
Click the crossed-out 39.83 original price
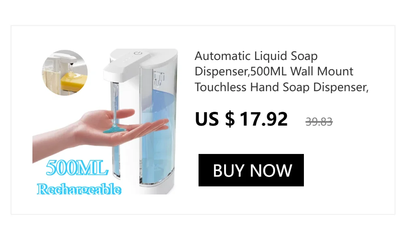pyautogui.click(x=319, y=122)
